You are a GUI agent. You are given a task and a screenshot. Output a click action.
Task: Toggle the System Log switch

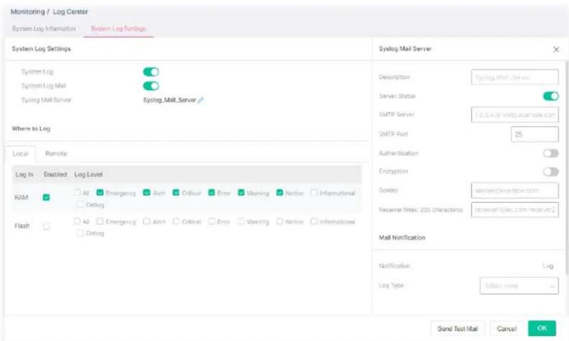tap(151, 72)
